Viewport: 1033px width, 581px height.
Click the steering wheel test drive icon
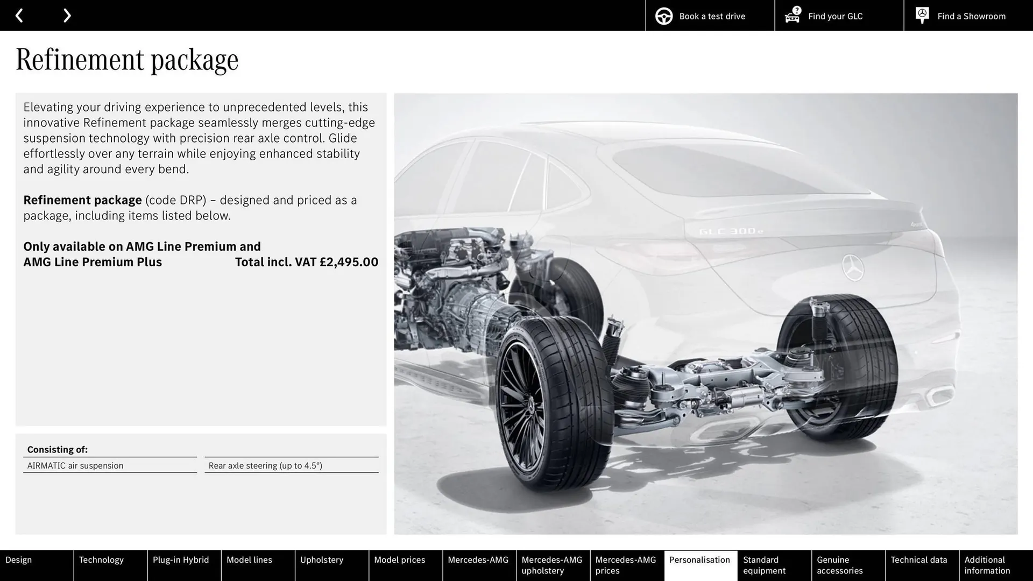coord(664,16)
